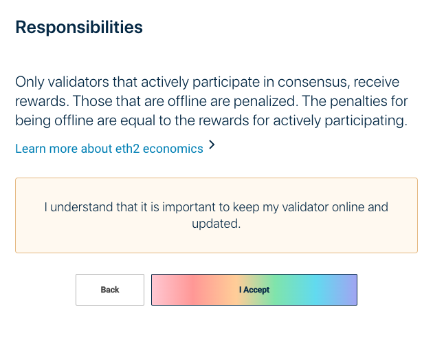Click the word "eth2" in the link
This screenshot has height=340, width=433.
click(x=146, y=148)
